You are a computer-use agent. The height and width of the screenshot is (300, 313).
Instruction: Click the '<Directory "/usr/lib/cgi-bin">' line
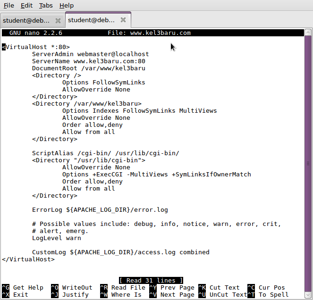point(89,160)
